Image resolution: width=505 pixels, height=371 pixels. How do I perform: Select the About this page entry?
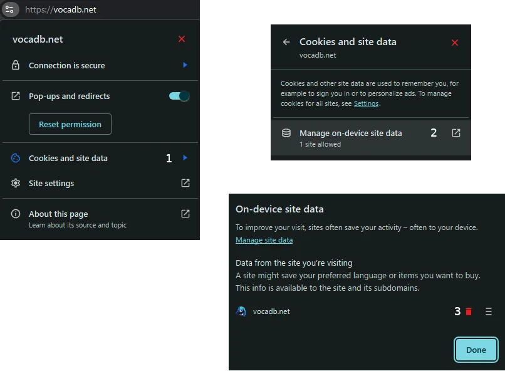click(x=57, y=214)
